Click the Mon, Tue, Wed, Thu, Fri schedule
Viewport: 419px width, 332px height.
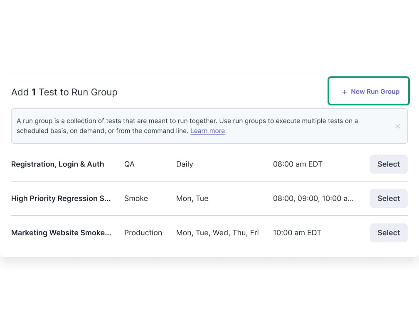tap(217, 233)
